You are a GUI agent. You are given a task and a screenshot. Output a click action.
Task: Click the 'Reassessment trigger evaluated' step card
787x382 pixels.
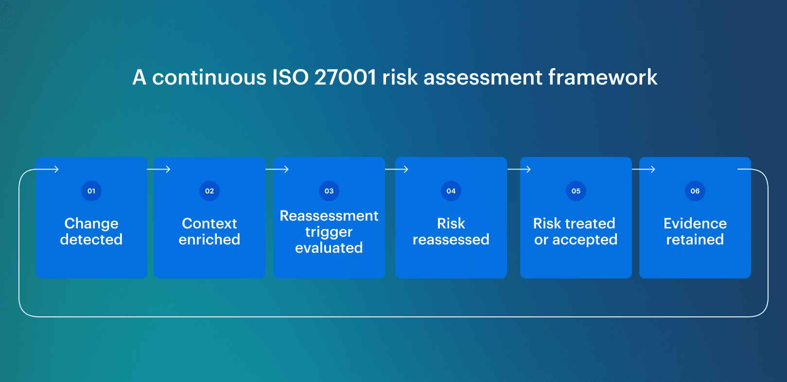pos(329,218)
